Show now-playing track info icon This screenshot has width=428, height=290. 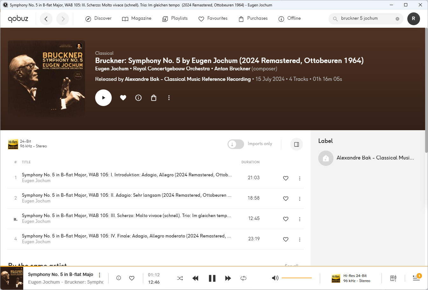click(119, 278)
